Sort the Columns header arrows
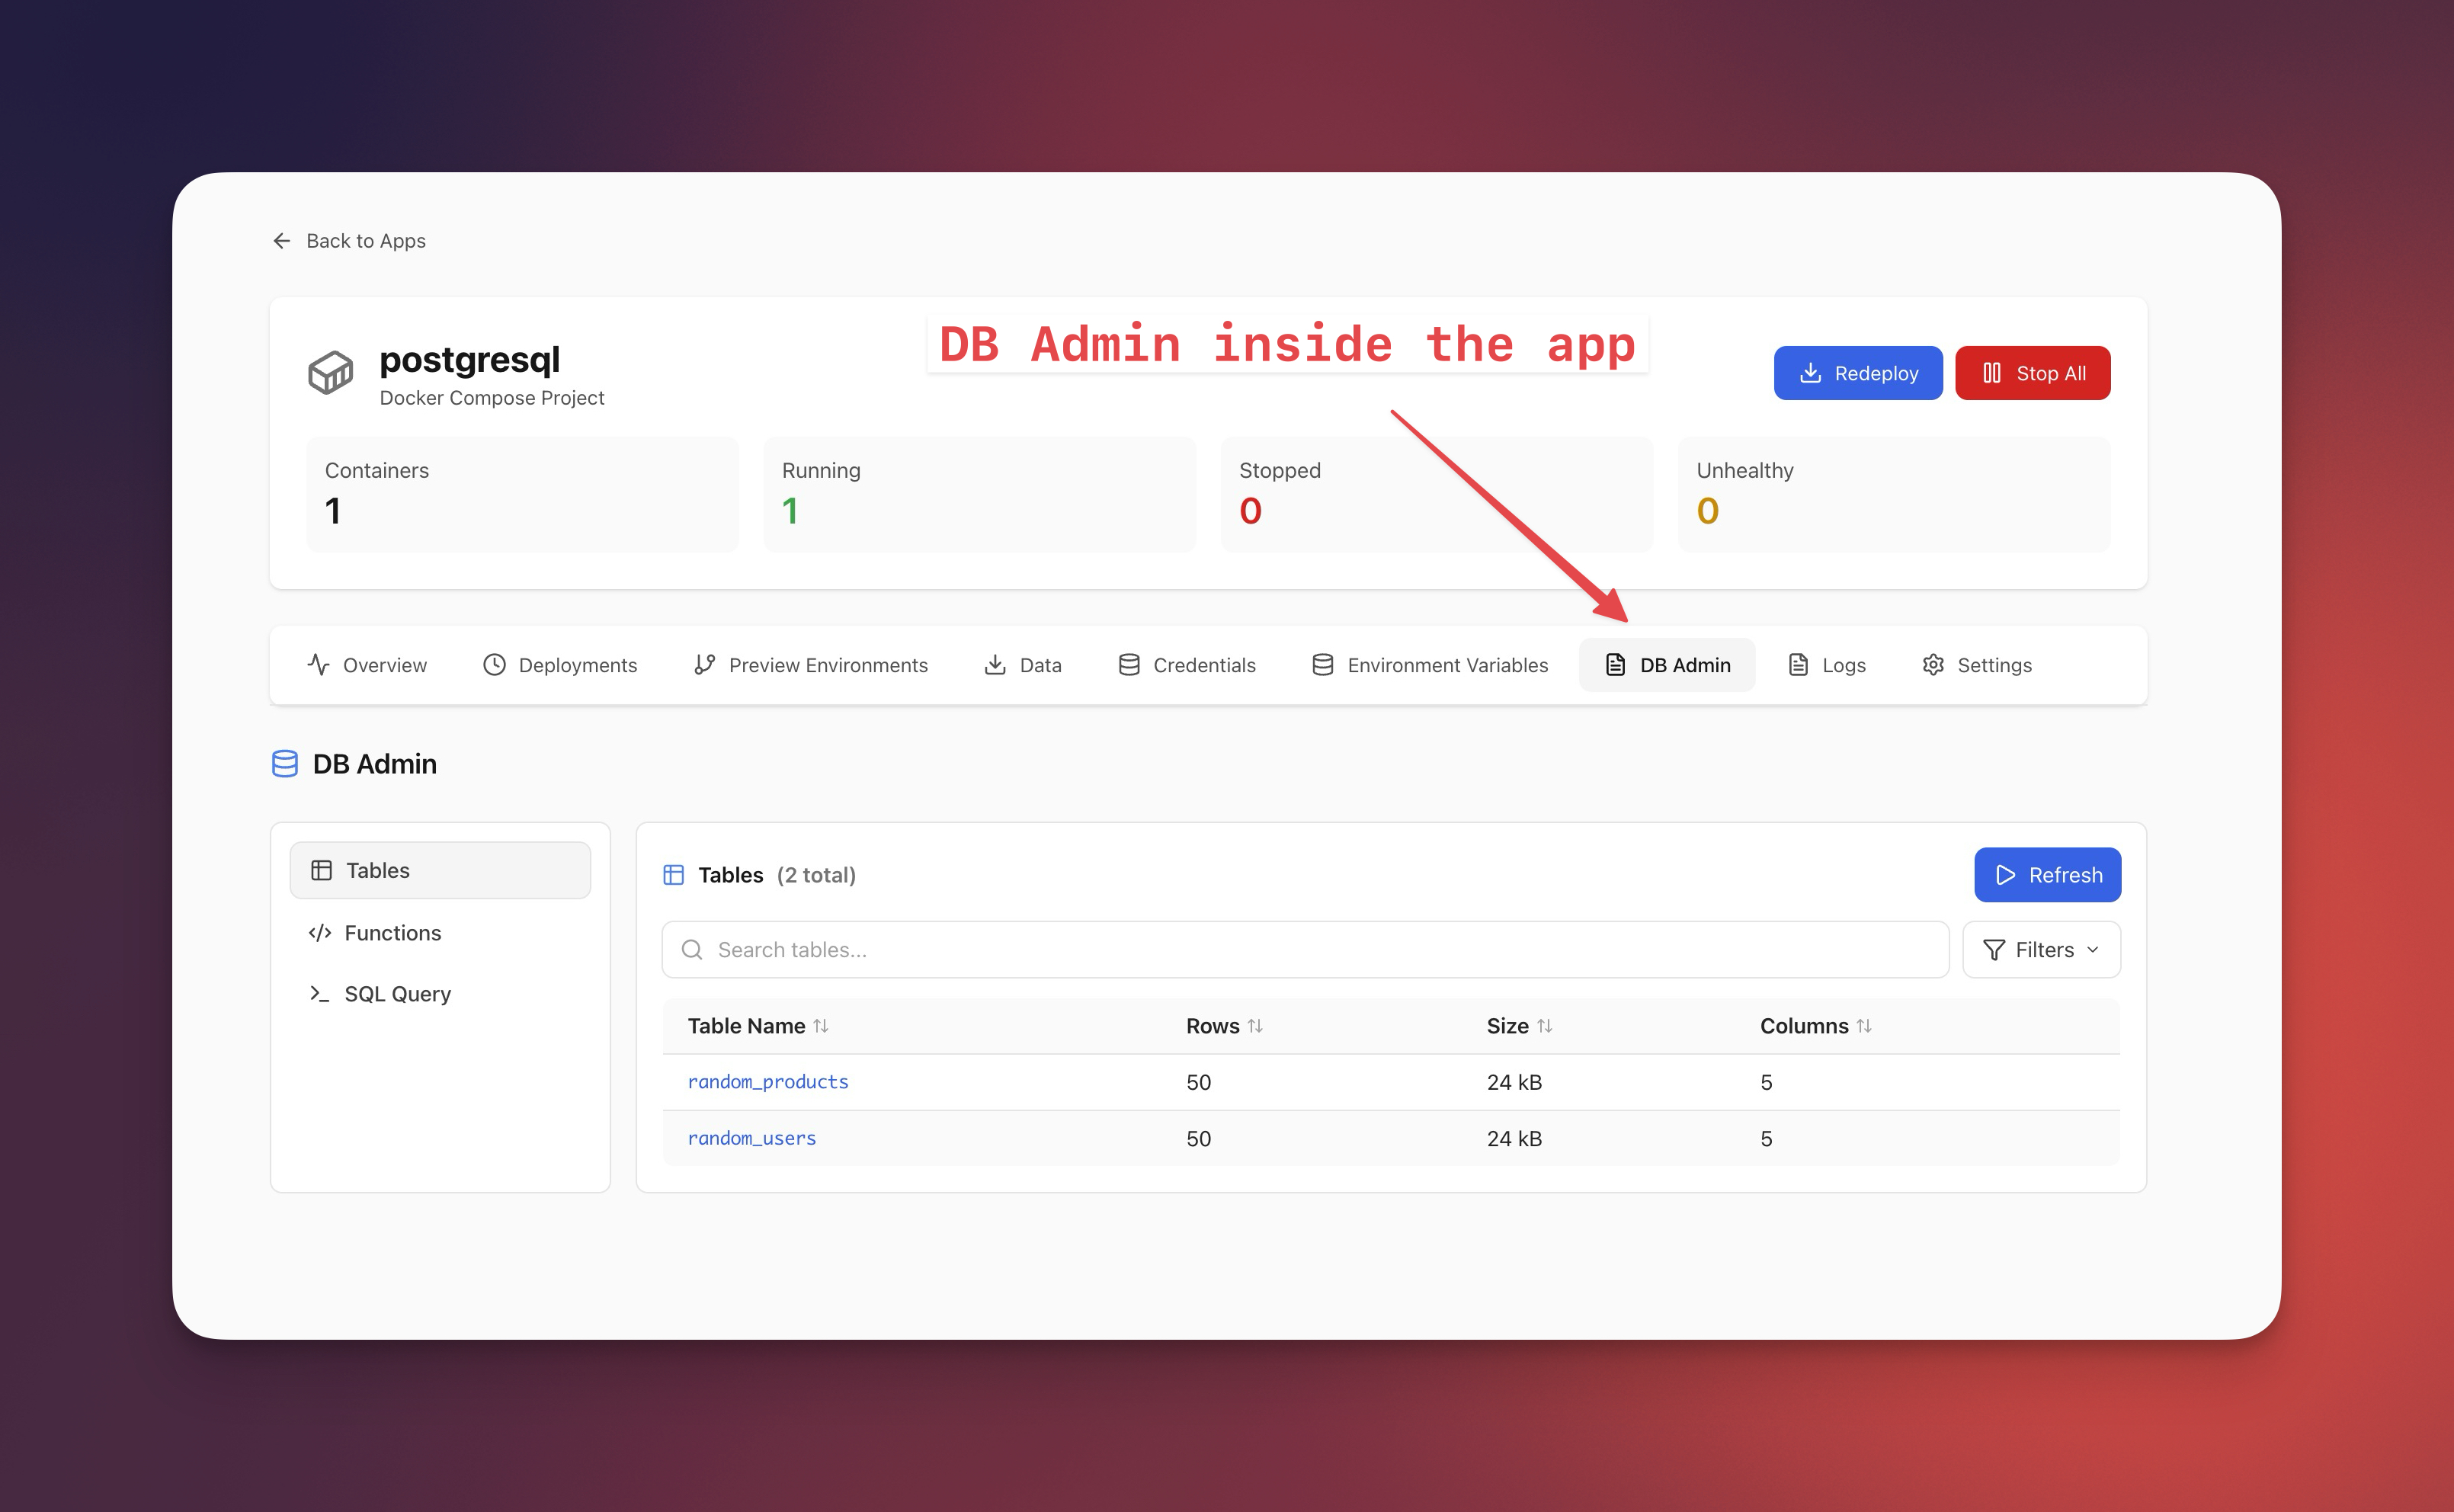 (x=1864, y=1026)
